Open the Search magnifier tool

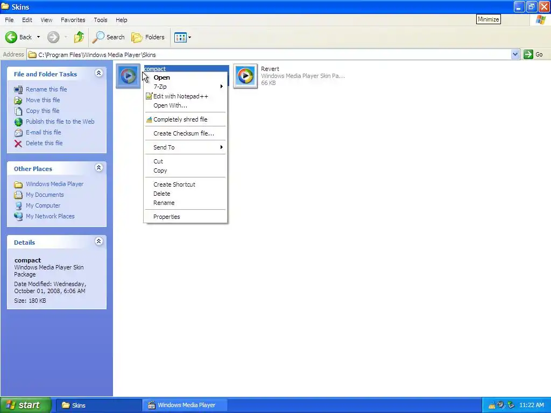pyautogui.click(x=108, y=37)
